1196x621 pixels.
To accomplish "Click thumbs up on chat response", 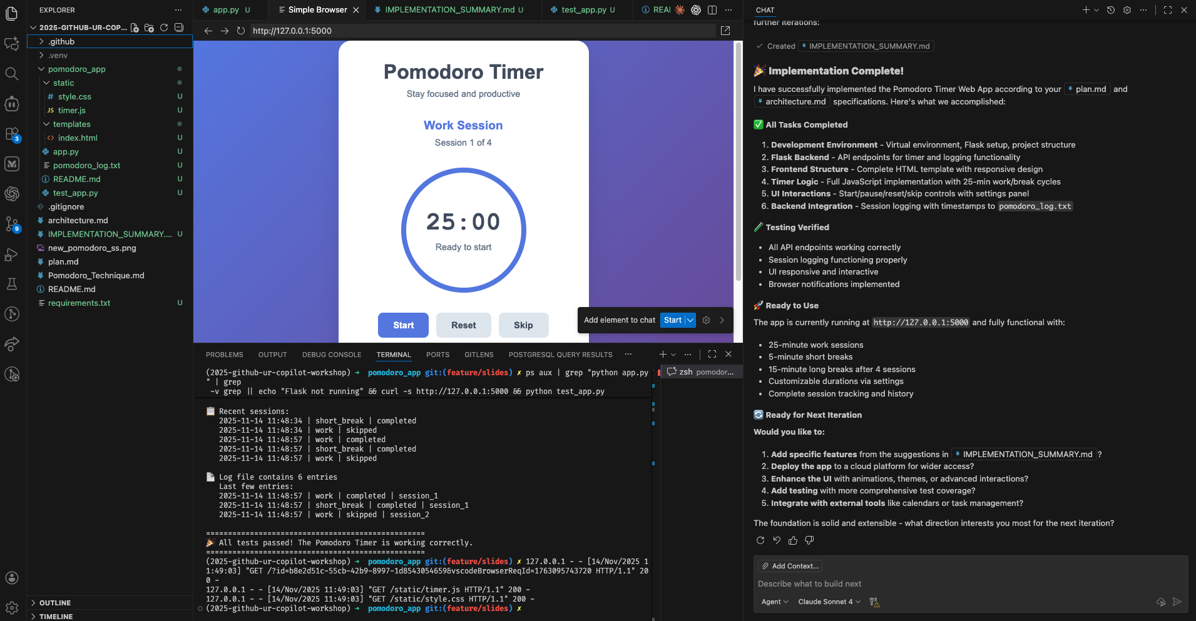I will pyautogui.click(x=793, y=540).
